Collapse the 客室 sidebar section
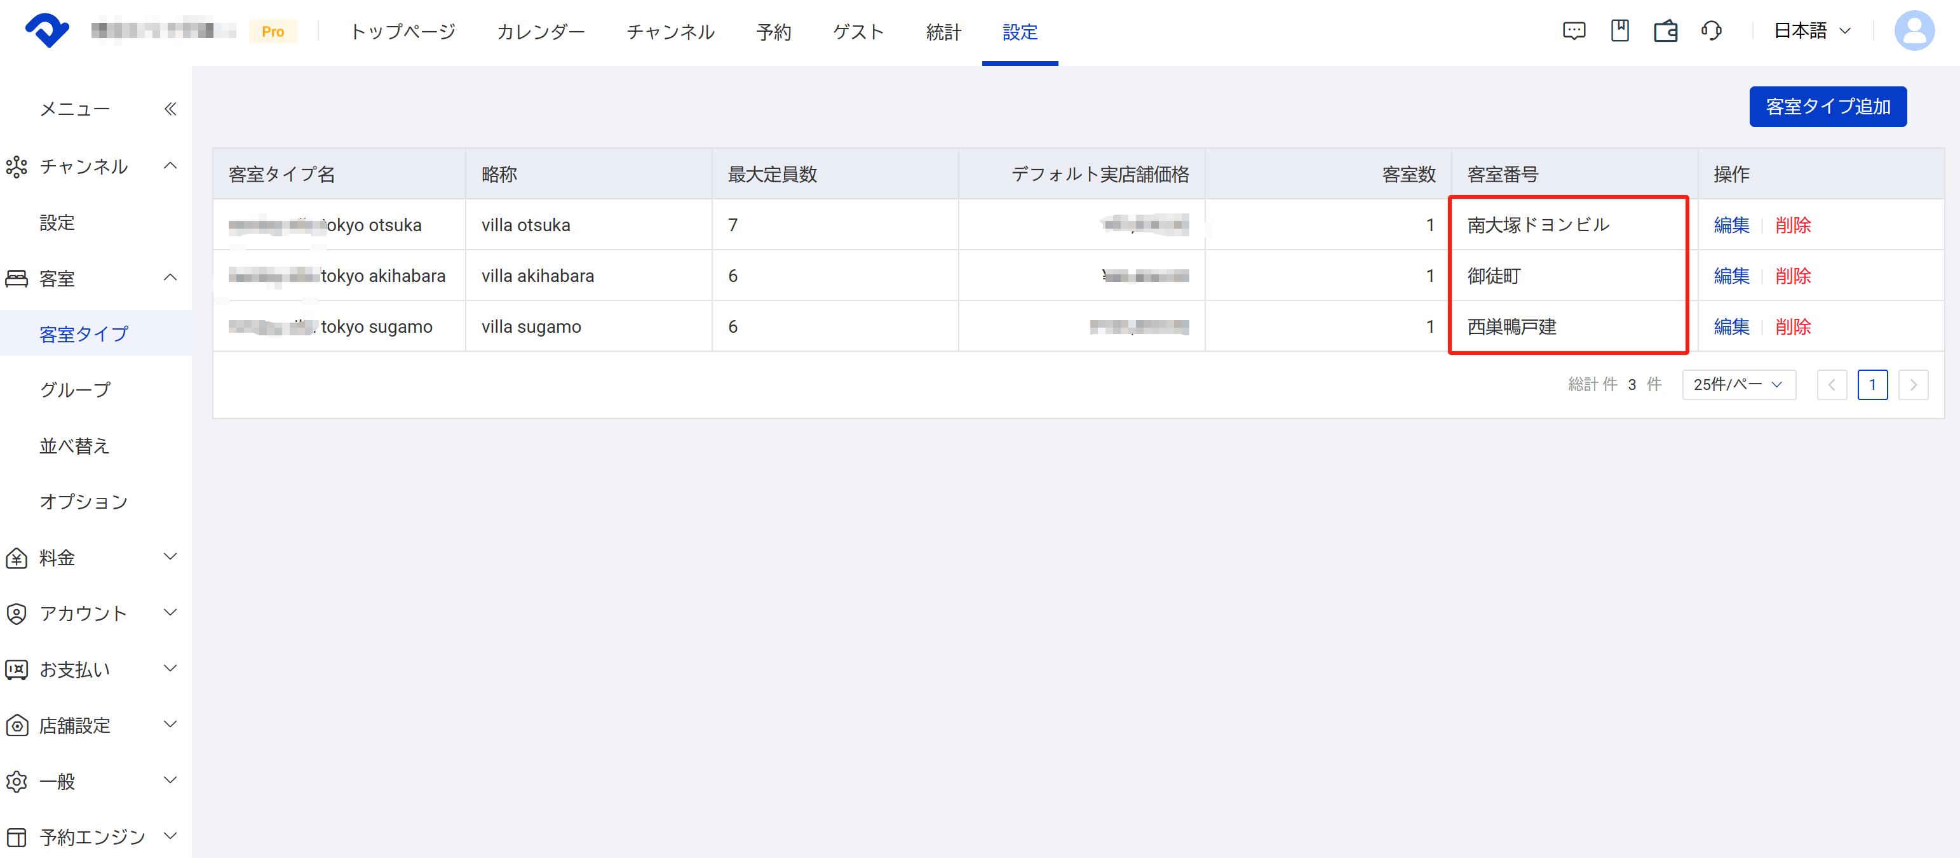This screenshot has width=1960, height=858. 170,278
